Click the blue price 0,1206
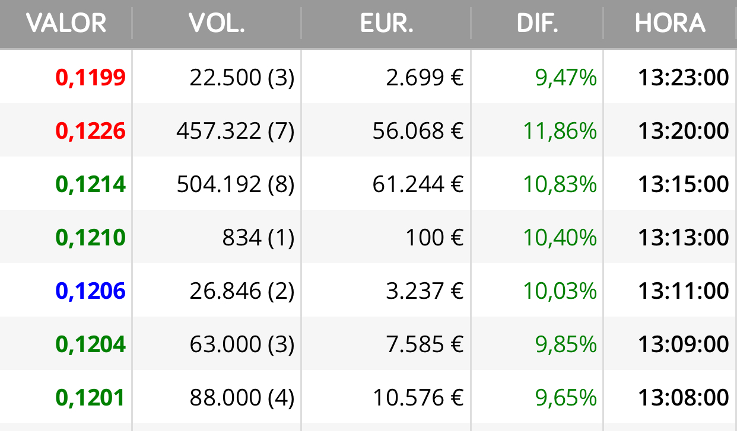The height and width of the screenshot is (431, 737). (91, 291)
